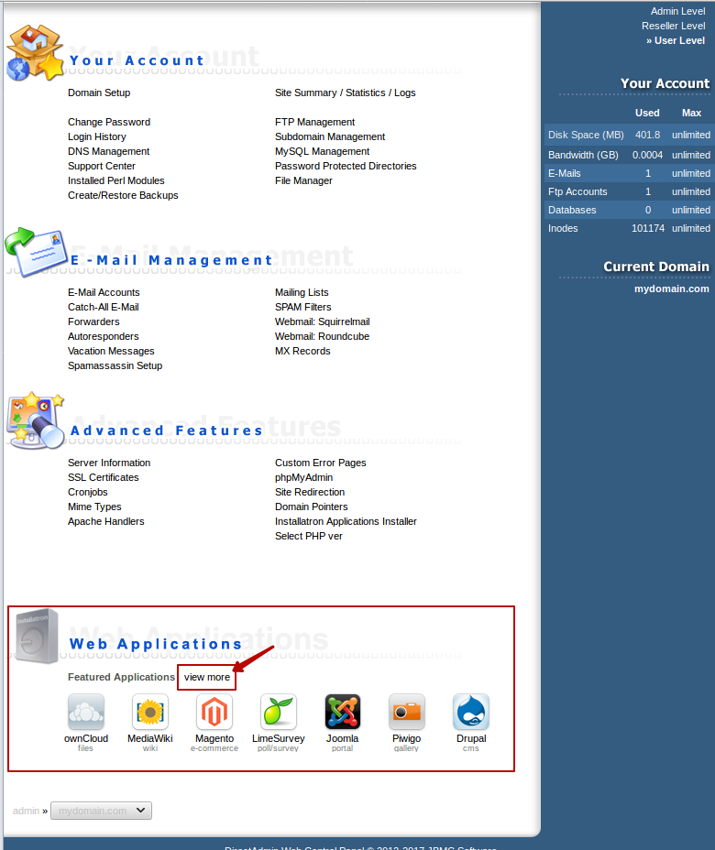Select the LimeSurvey application icon

coord(279,712)
